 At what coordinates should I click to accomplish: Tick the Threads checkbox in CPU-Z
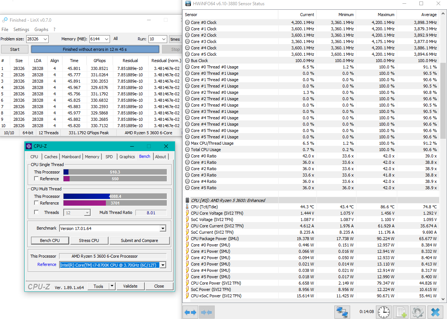click(x=36, y=212)
